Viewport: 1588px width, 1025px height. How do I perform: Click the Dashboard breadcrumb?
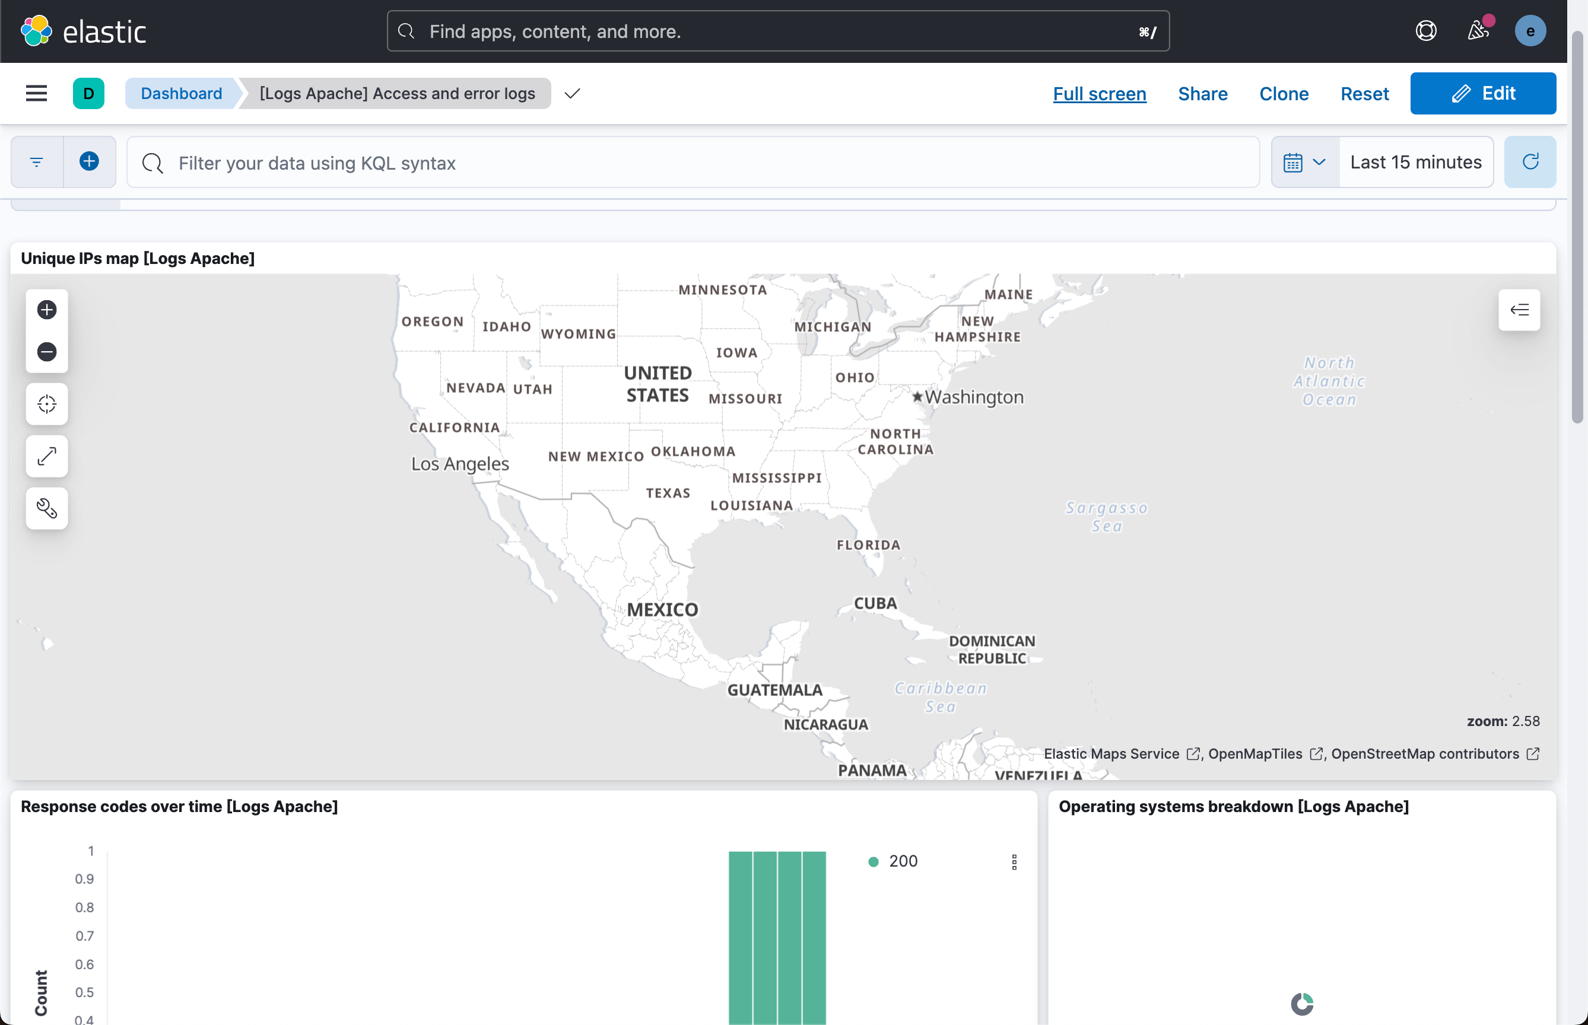[x=181, y=93]
